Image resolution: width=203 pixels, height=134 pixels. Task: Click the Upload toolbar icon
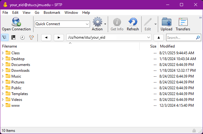(166, 22)
